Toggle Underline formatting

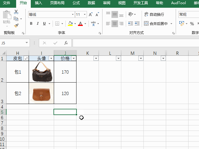coord(44,24)
